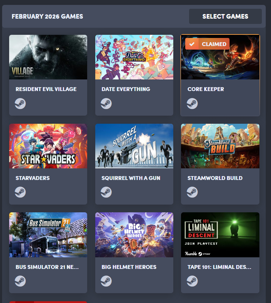Open the Squirrel With A Gun artwork
Screen dimensions: 271x303
134,146
